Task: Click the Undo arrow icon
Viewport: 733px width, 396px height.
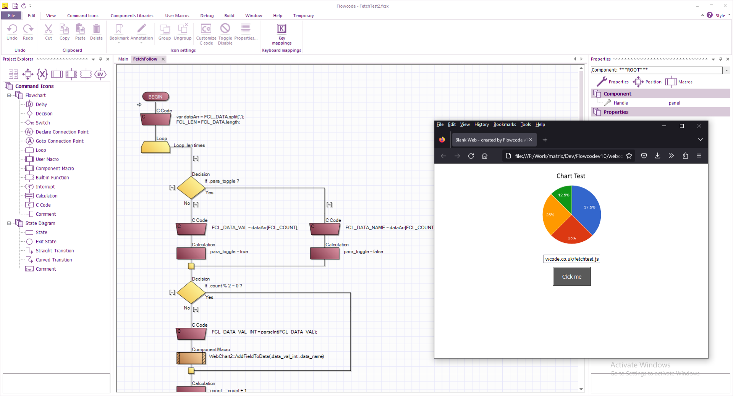Action: (12, 29)
